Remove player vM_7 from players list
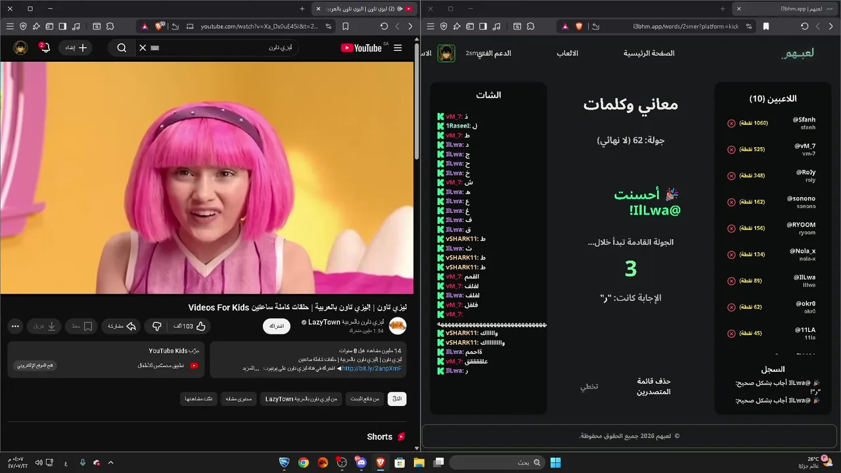This screenshot has height=473, width=841. pos(731,150)
